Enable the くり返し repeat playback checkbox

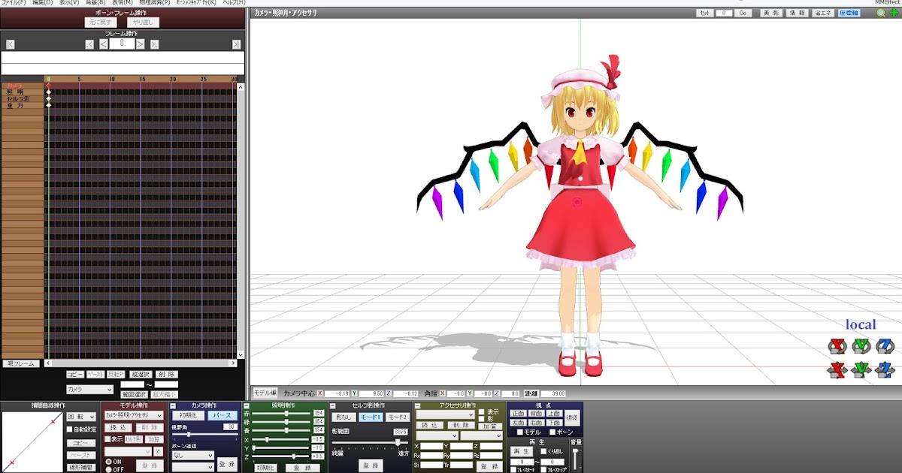(543, 450)
